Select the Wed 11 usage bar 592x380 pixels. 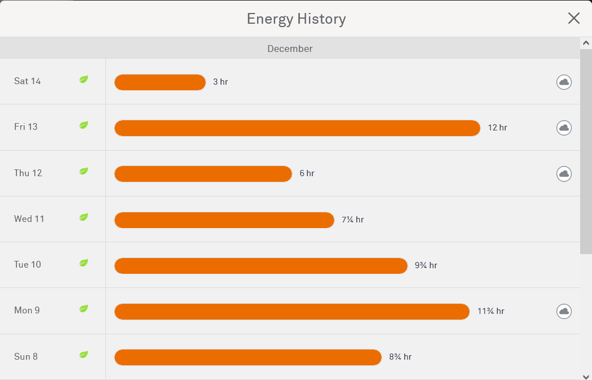pyautogui.click(x=224, y=220)
